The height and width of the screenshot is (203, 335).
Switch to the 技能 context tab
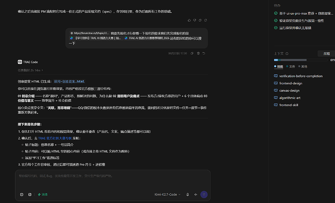279,67
